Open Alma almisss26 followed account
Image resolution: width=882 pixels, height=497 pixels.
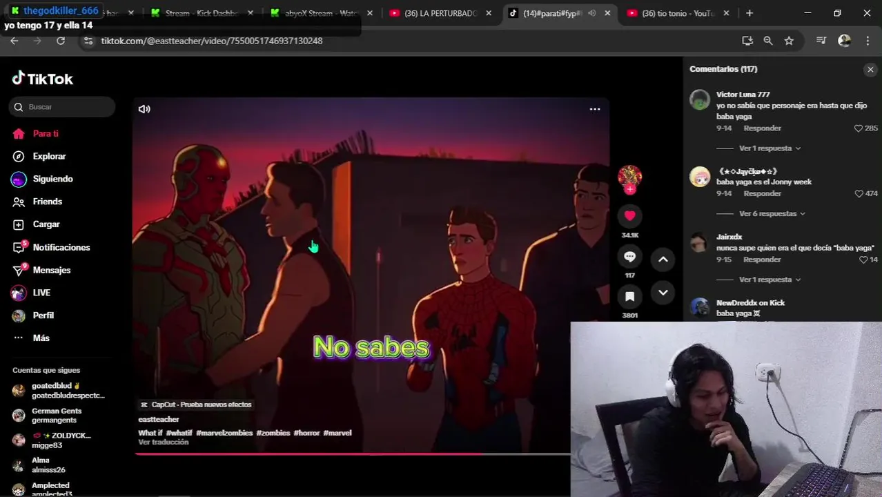point(48,465)
